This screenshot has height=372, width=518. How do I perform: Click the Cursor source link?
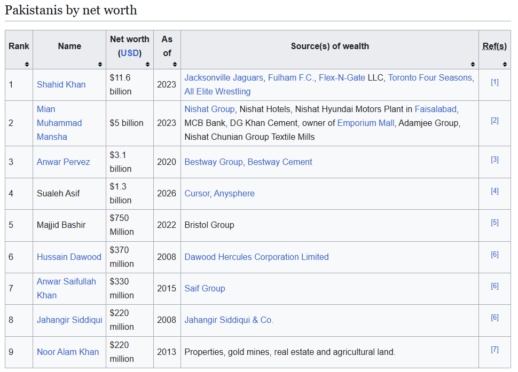[x=197, y=193]
